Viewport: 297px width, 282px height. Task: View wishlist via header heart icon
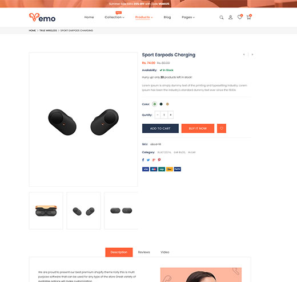coord(240,17)
